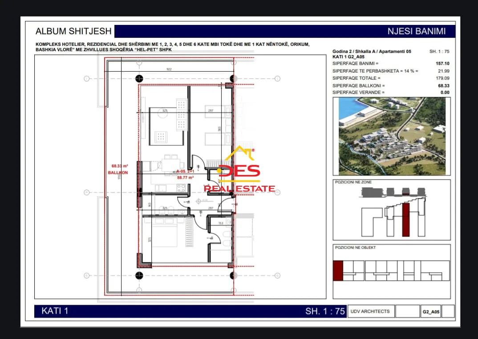The image size is (478, 339).
Task: Click "KATI 1 G2_A05" under the apartment heading
Action: pyautogui.click(x=348, y=57)
